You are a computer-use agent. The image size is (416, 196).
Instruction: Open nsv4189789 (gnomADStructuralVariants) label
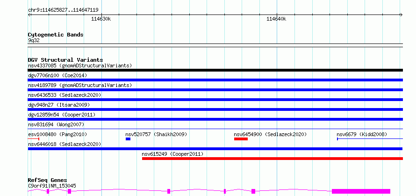tap(80, 85)
